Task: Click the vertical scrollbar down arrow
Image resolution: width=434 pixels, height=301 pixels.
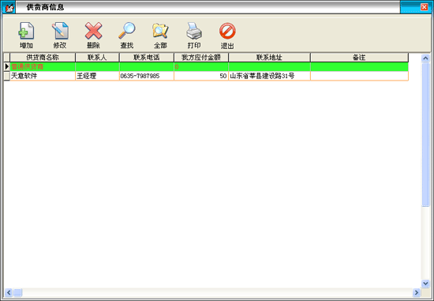Action: pos(425,284)
